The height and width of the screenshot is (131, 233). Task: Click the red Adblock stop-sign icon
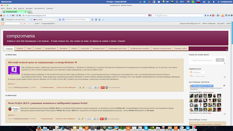213,15
